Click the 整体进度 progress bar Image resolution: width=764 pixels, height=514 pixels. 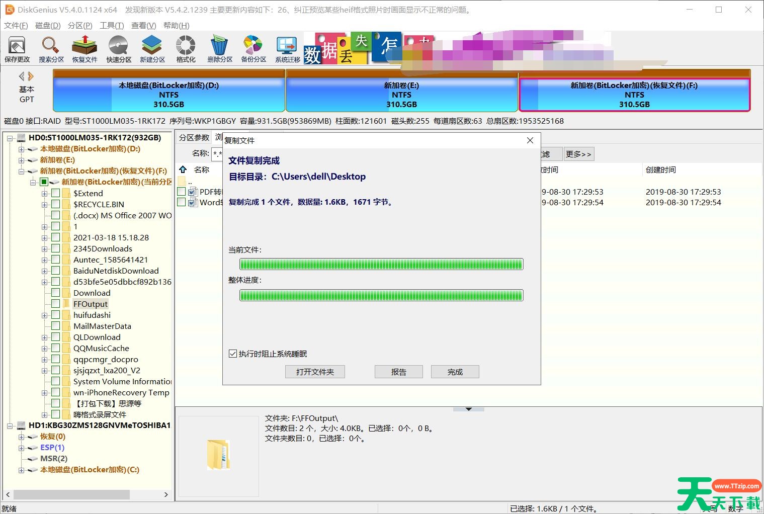[x=381, y=295]
